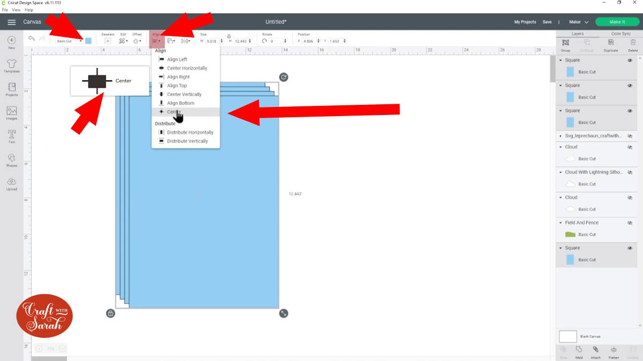643x361 pixels.
Task: Open the Help menu
Action: [28, 10]
